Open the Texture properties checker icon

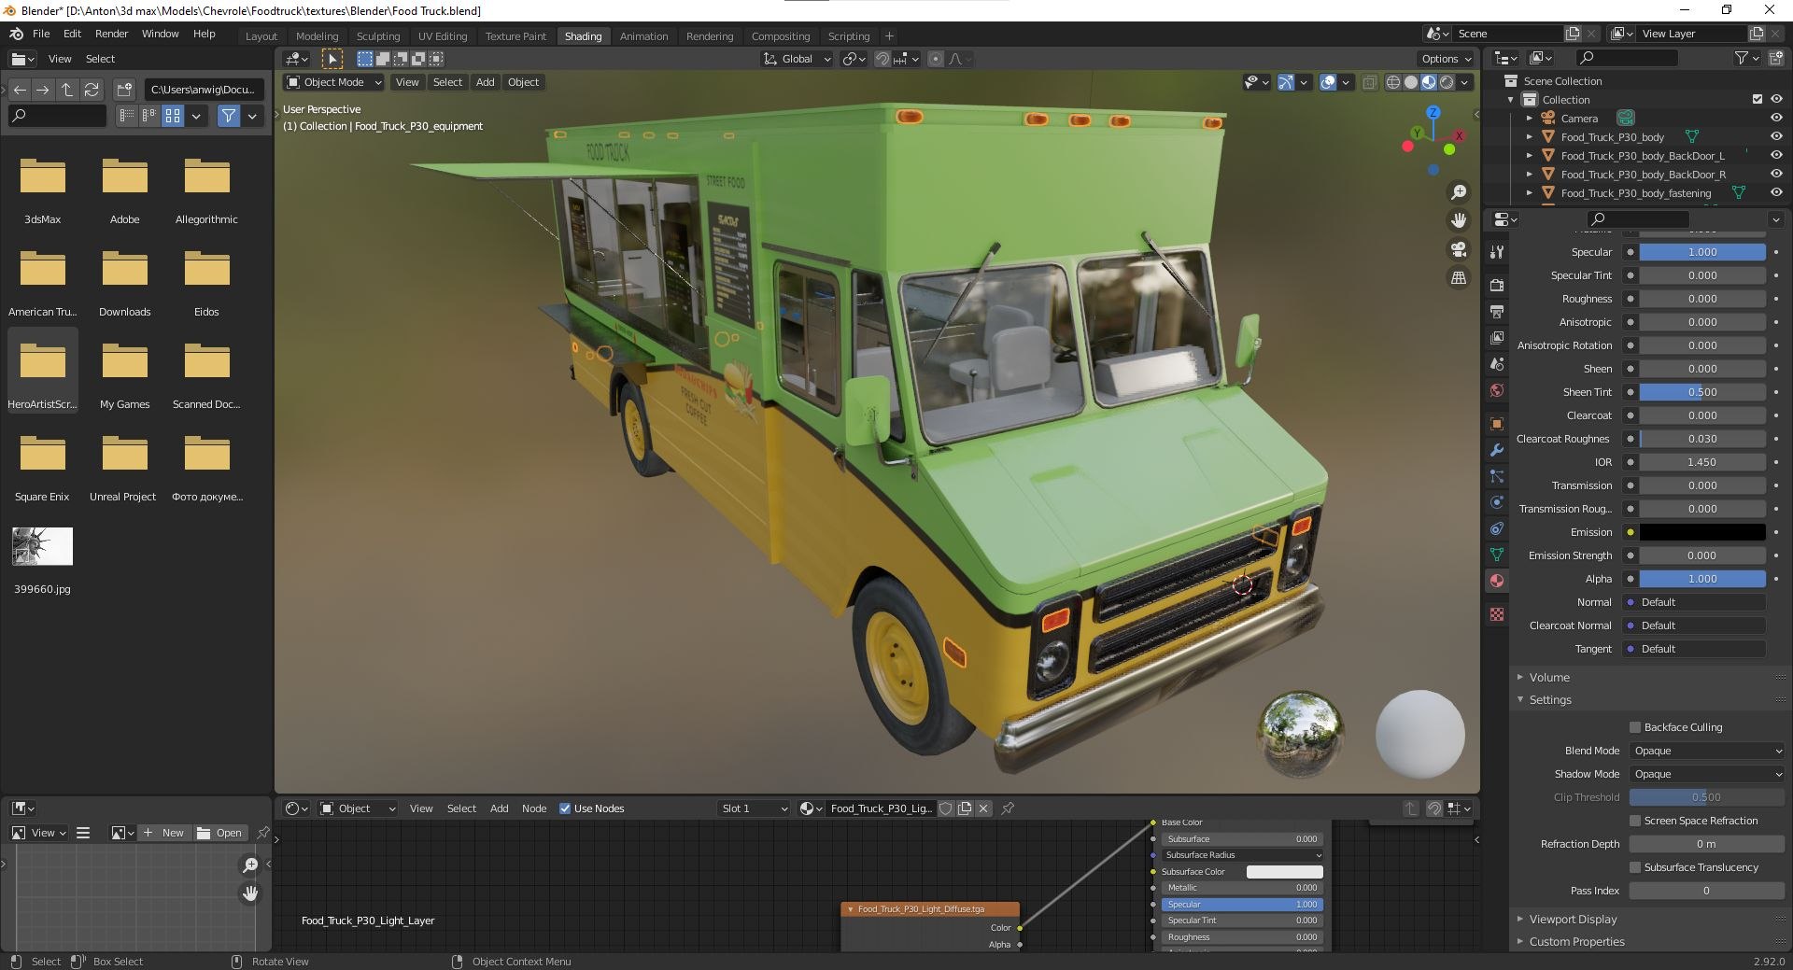pyautogui.click(x=1497, y=614)
